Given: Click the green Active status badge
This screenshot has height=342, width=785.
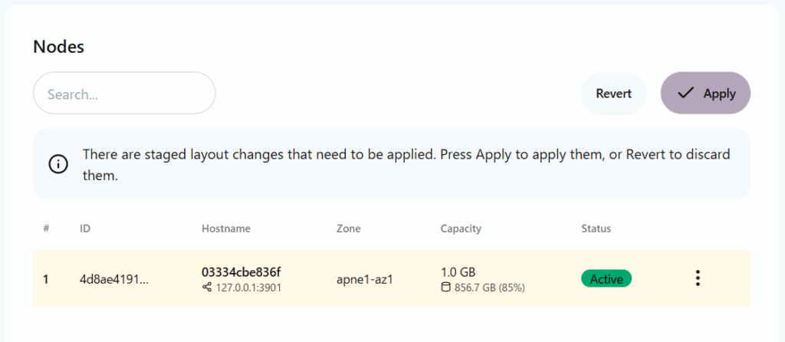Looking at the screenshot, I should click(x=606, y=278).
